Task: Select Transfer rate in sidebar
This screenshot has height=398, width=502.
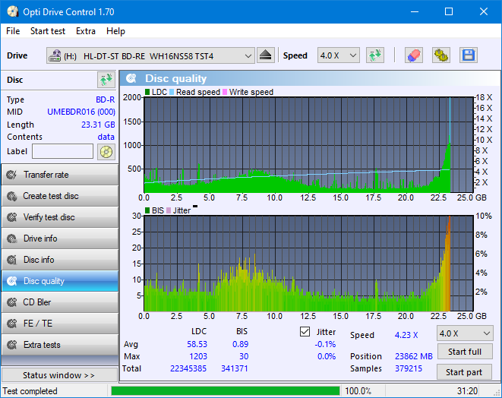Action: pyautogui.click(x=60, y=175)
